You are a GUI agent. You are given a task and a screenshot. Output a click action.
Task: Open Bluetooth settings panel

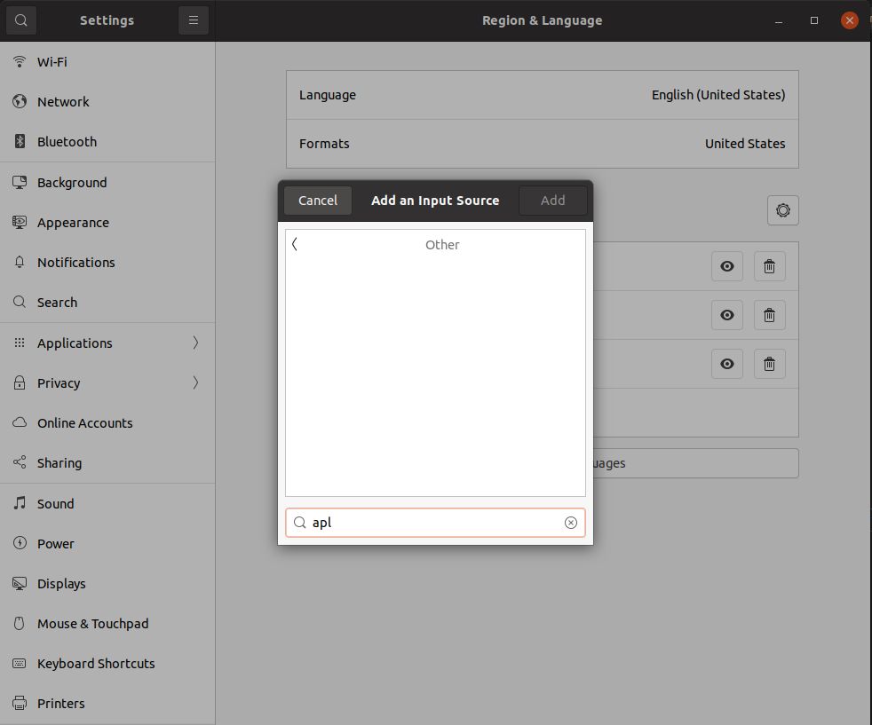(x=107, y=142)
